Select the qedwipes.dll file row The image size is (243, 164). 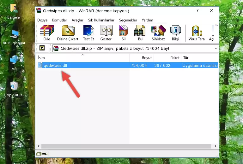coord(127,65)
